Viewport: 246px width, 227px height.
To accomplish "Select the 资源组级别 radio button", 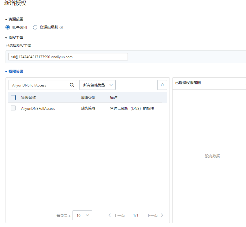I will pyautogui.click(x=35, y=27).
